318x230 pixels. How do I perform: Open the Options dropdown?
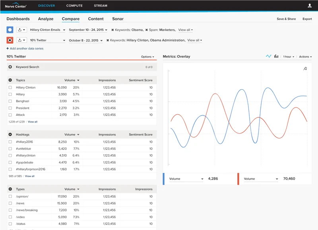point(147,57)
